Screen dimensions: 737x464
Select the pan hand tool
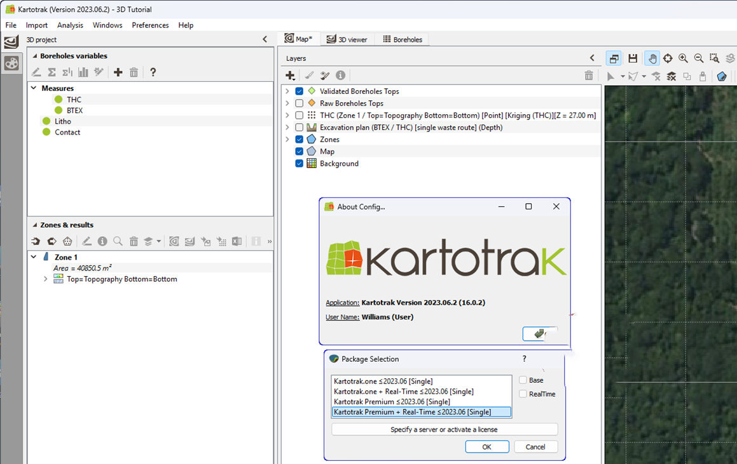tap(652, 58)
